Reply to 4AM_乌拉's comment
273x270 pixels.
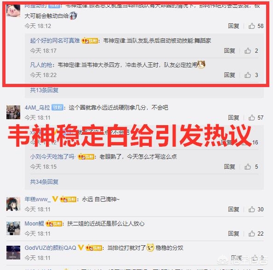tap(233, 117)
